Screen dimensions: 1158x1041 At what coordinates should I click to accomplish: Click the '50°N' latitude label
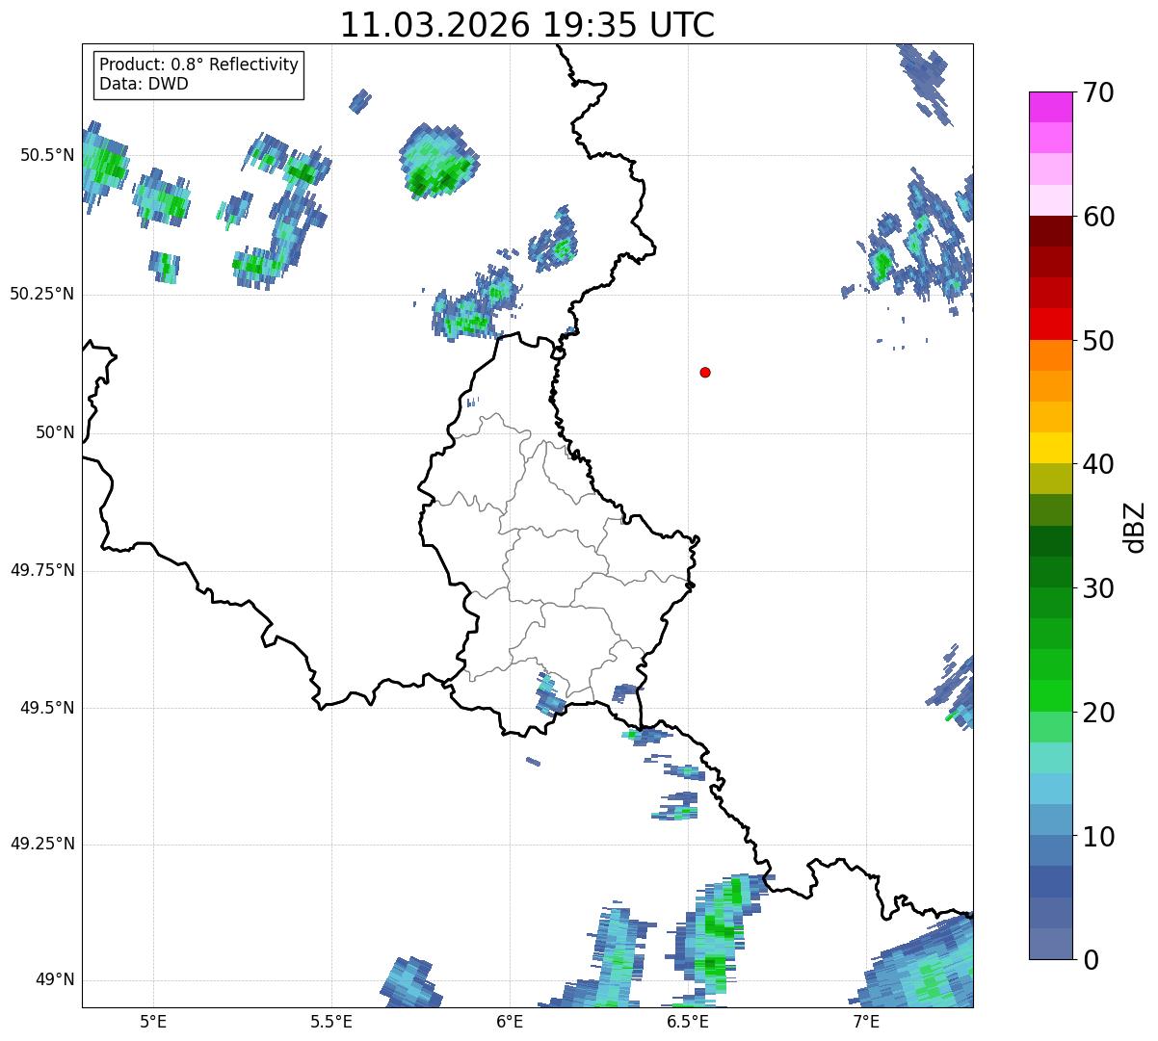pos(55,432)
